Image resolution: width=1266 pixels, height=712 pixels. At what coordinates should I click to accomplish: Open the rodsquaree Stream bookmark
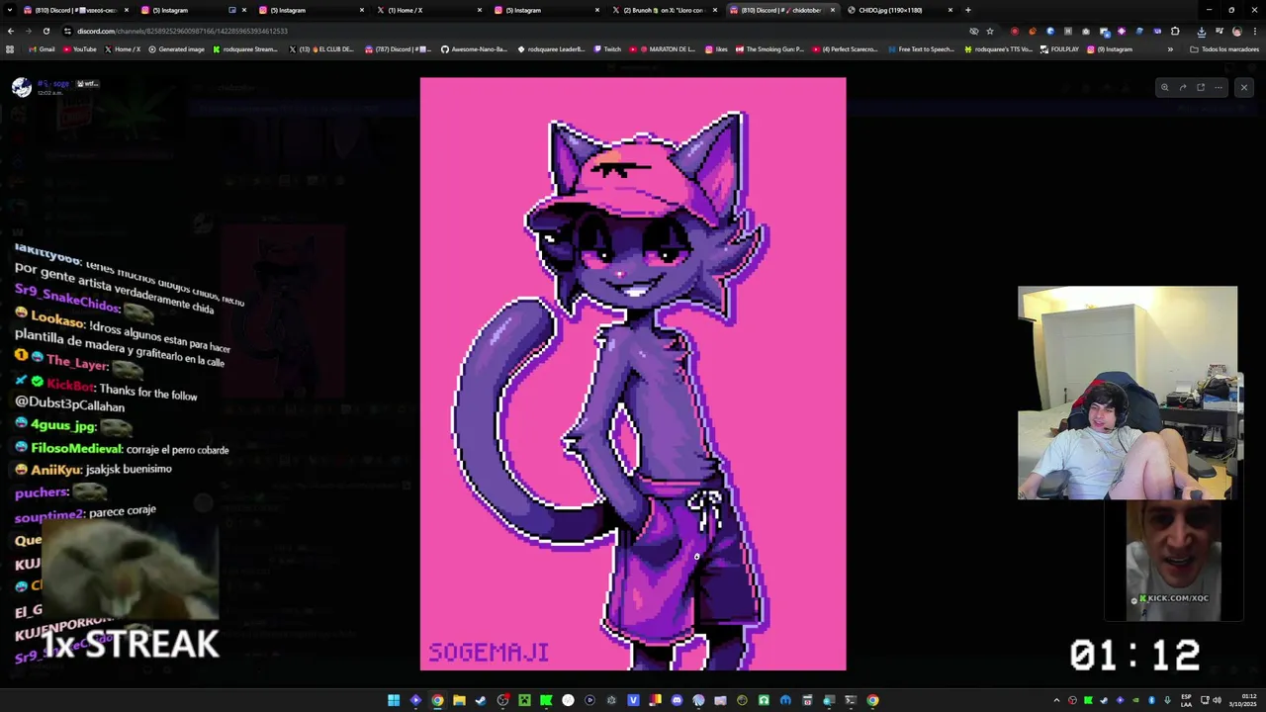245,48
